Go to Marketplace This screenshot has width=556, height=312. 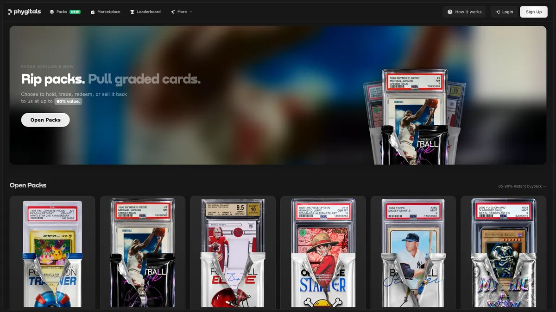[106, 12]
